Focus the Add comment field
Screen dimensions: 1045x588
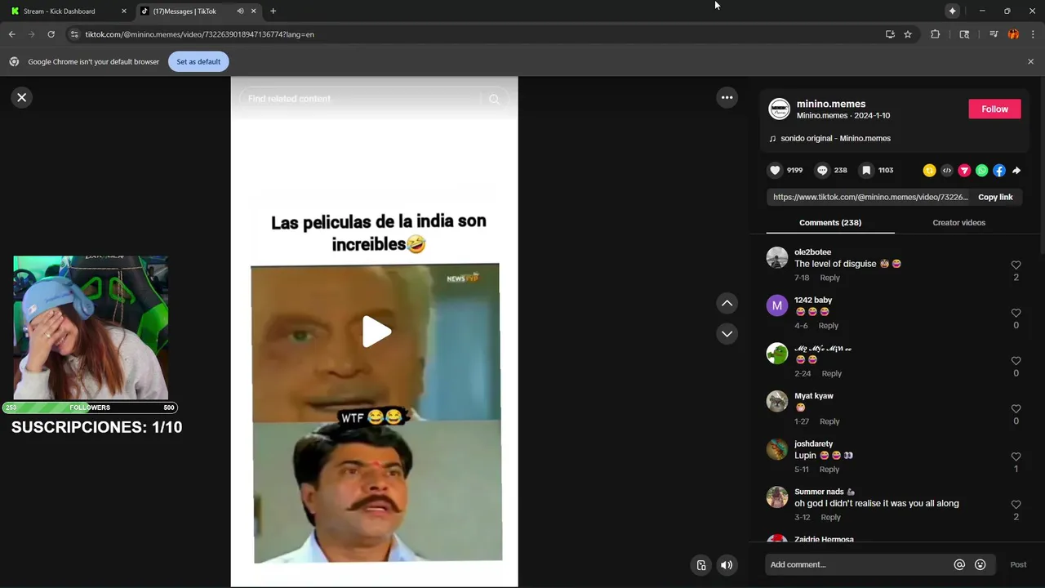(857, 564)
